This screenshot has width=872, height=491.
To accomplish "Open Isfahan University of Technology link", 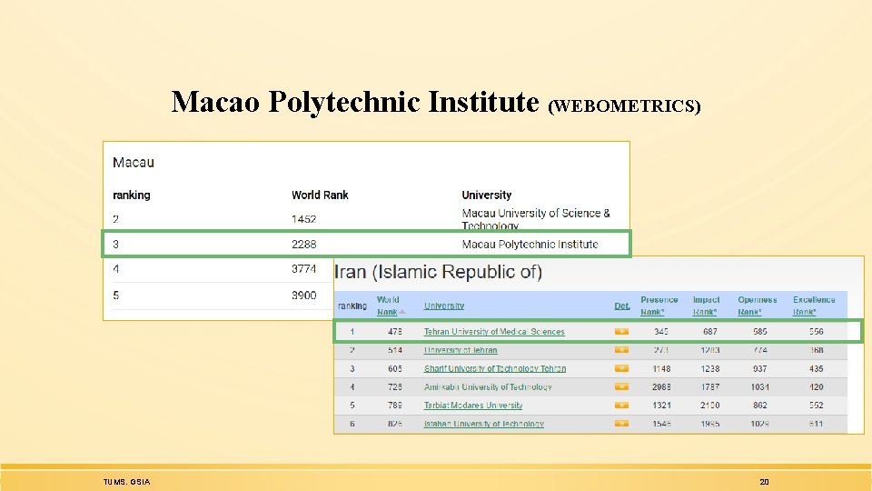I will (x=484, y=424).
